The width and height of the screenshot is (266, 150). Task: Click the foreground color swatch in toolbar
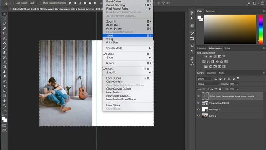tap(3, 118)
